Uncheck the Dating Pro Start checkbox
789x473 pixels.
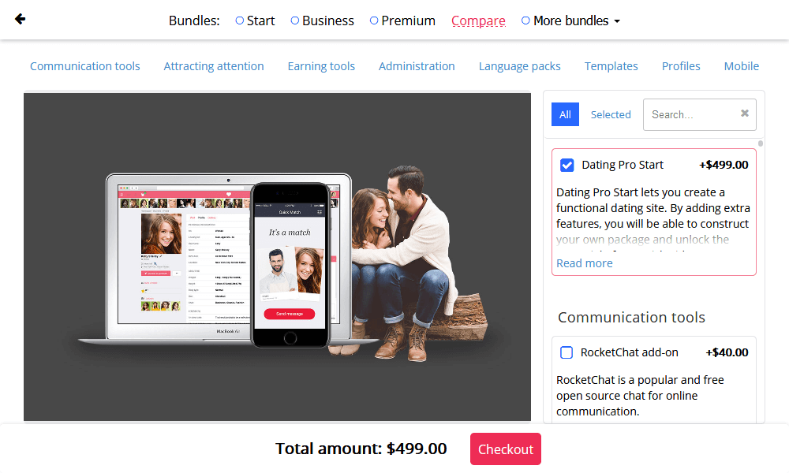tap(567, 165)
